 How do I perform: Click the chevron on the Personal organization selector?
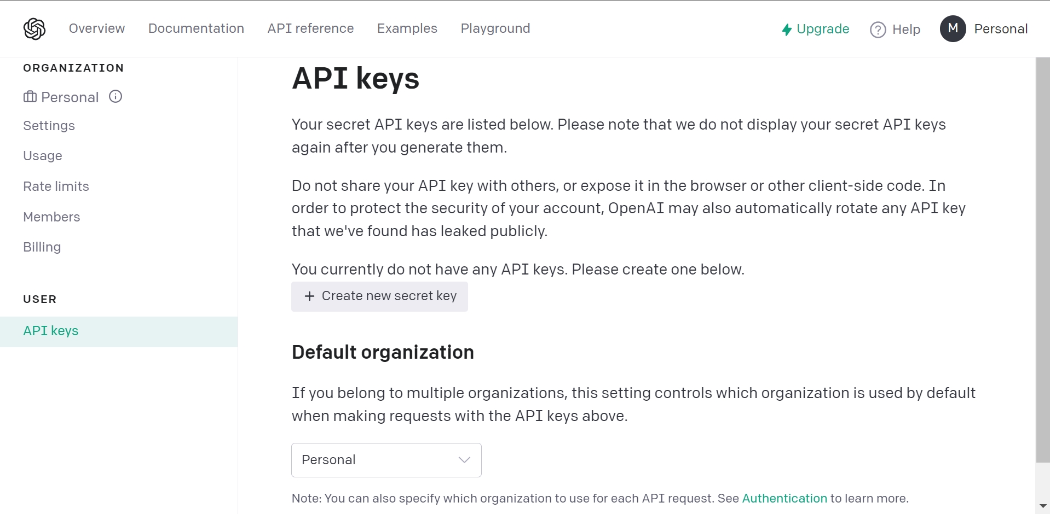tap(463, 460)
